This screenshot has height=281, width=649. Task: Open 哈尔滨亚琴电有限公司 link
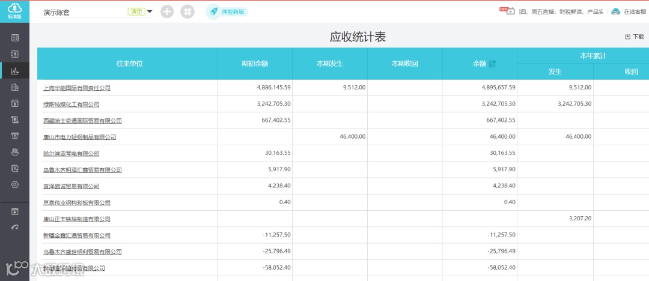click(71, 154)
